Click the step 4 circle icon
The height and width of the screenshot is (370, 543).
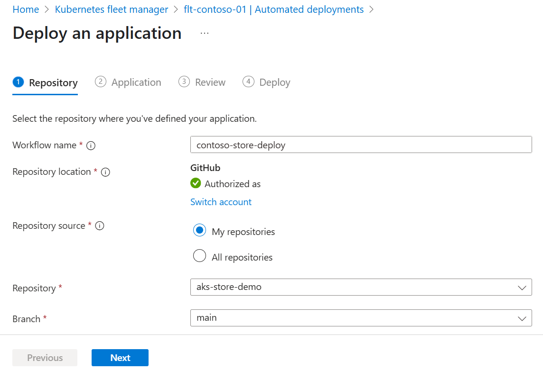coord(248,82)
